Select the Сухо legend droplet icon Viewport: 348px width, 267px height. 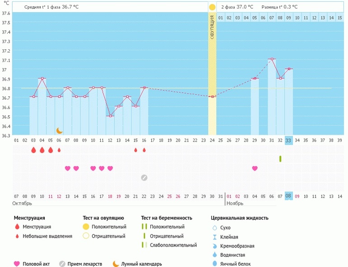[215, 228]
